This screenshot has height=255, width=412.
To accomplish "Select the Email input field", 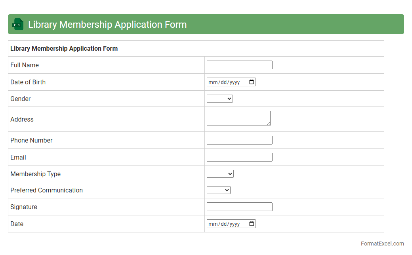I will [240, 157].
